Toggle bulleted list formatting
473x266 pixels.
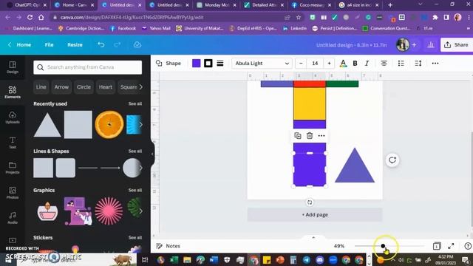point(401,64)
